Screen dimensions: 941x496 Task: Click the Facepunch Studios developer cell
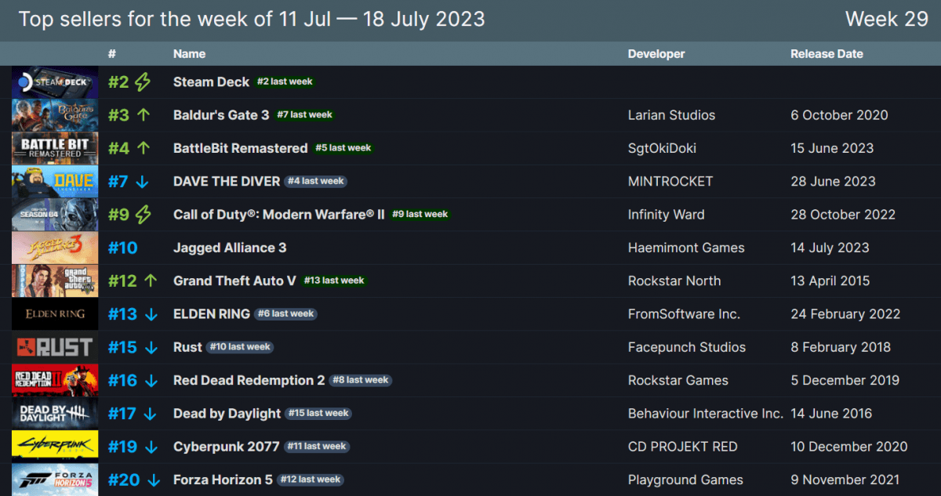click(x=687, y=347)
